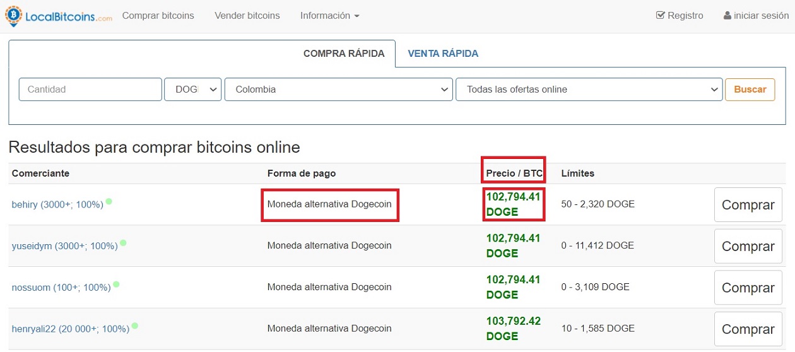Open trader yuseidym profile link
This screenshot has width=795, height=352.
click(65, 246)
